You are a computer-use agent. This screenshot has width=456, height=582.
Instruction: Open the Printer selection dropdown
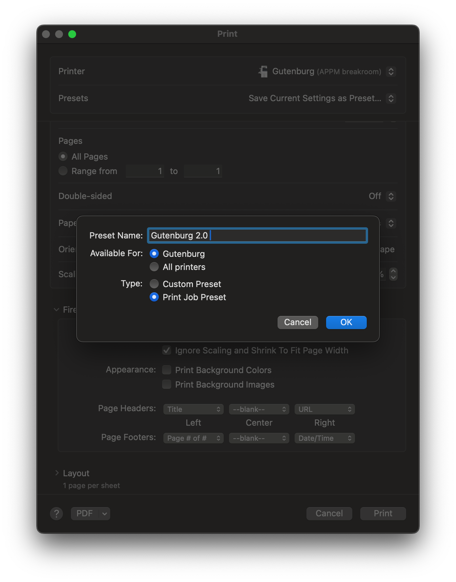point(391,71)
